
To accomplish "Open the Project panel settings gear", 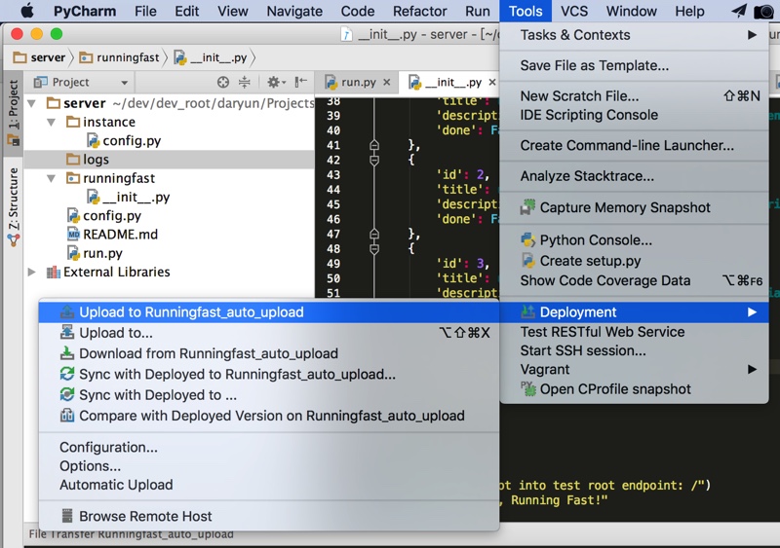I will (276, 82).
